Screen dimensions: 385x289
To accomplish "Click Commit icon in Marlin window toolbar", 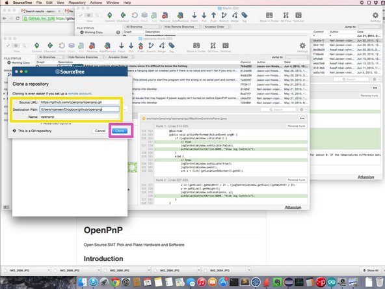I will [x=110, y=16].
